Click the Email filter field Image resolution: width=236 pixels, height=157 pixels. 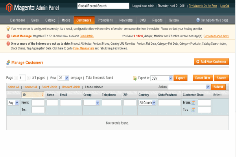tap(70, 102)
